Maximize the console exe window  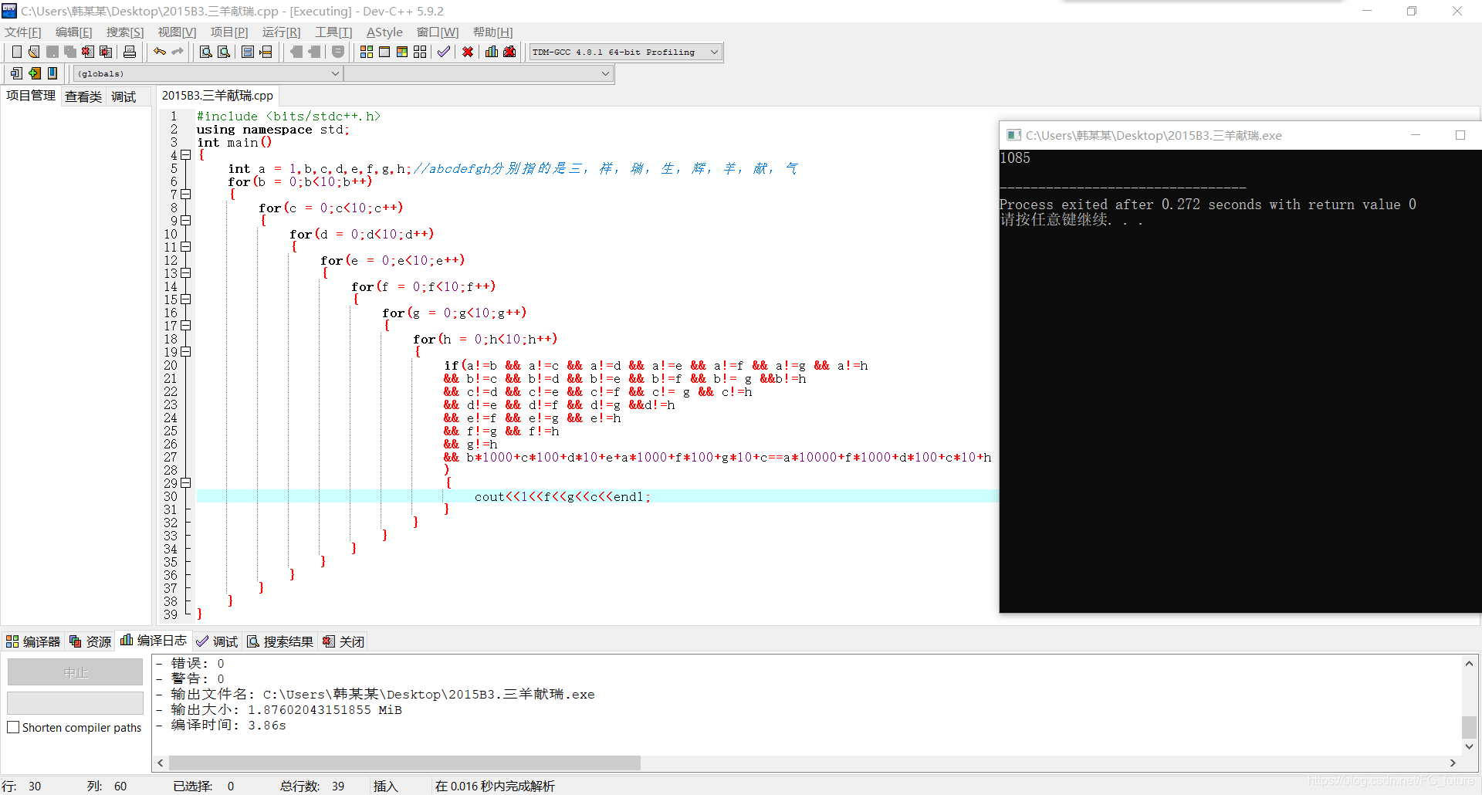coord(1460,135)
